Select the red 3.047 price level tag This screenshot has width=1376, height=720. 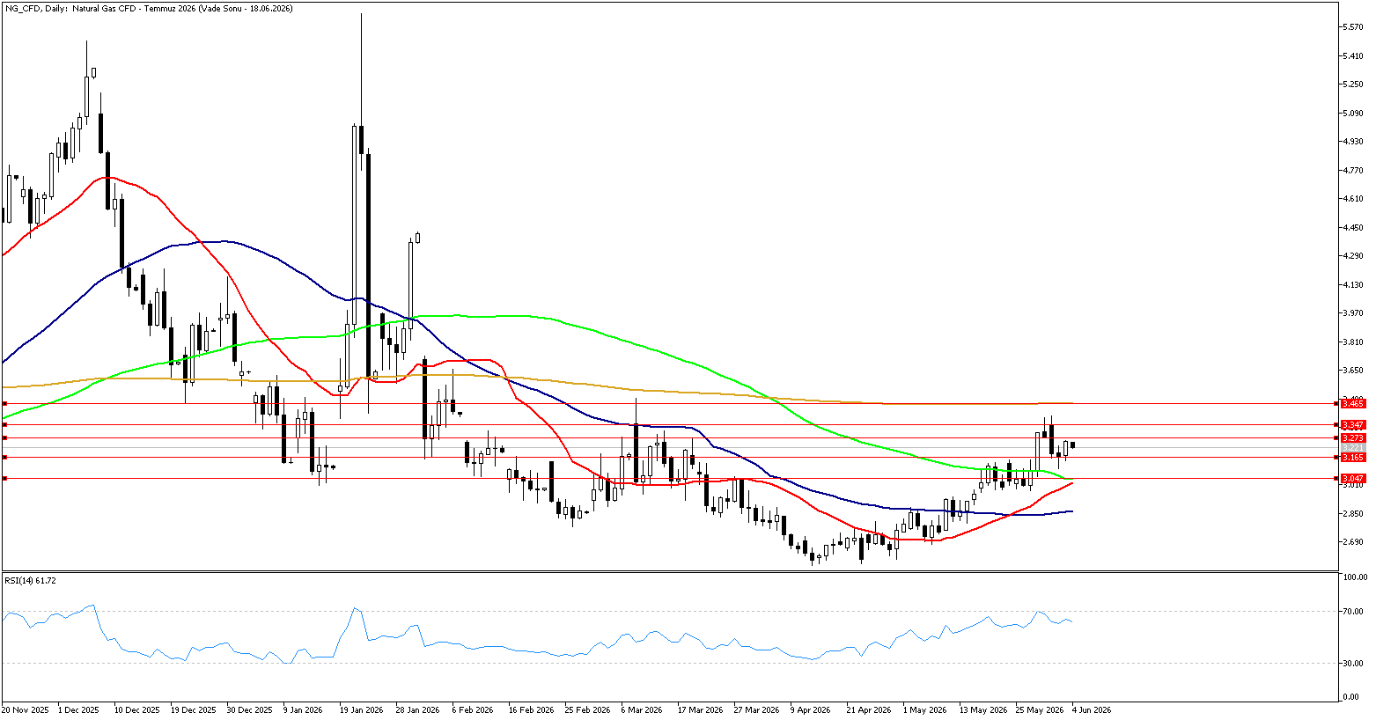pos(1351,478)
